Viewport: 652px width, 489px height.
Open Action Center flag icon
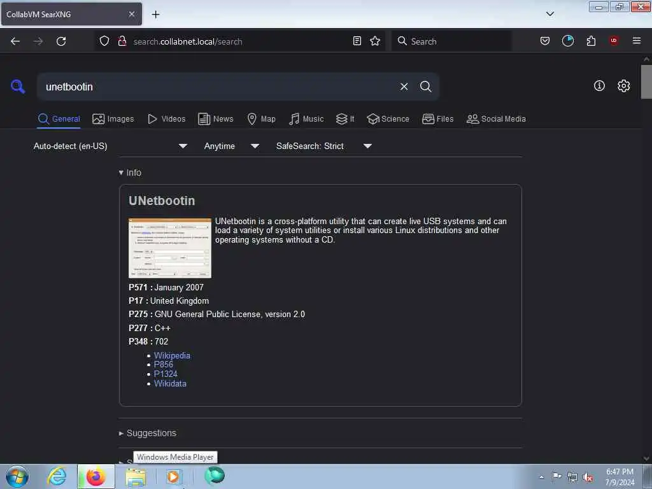tap(556, 477)
